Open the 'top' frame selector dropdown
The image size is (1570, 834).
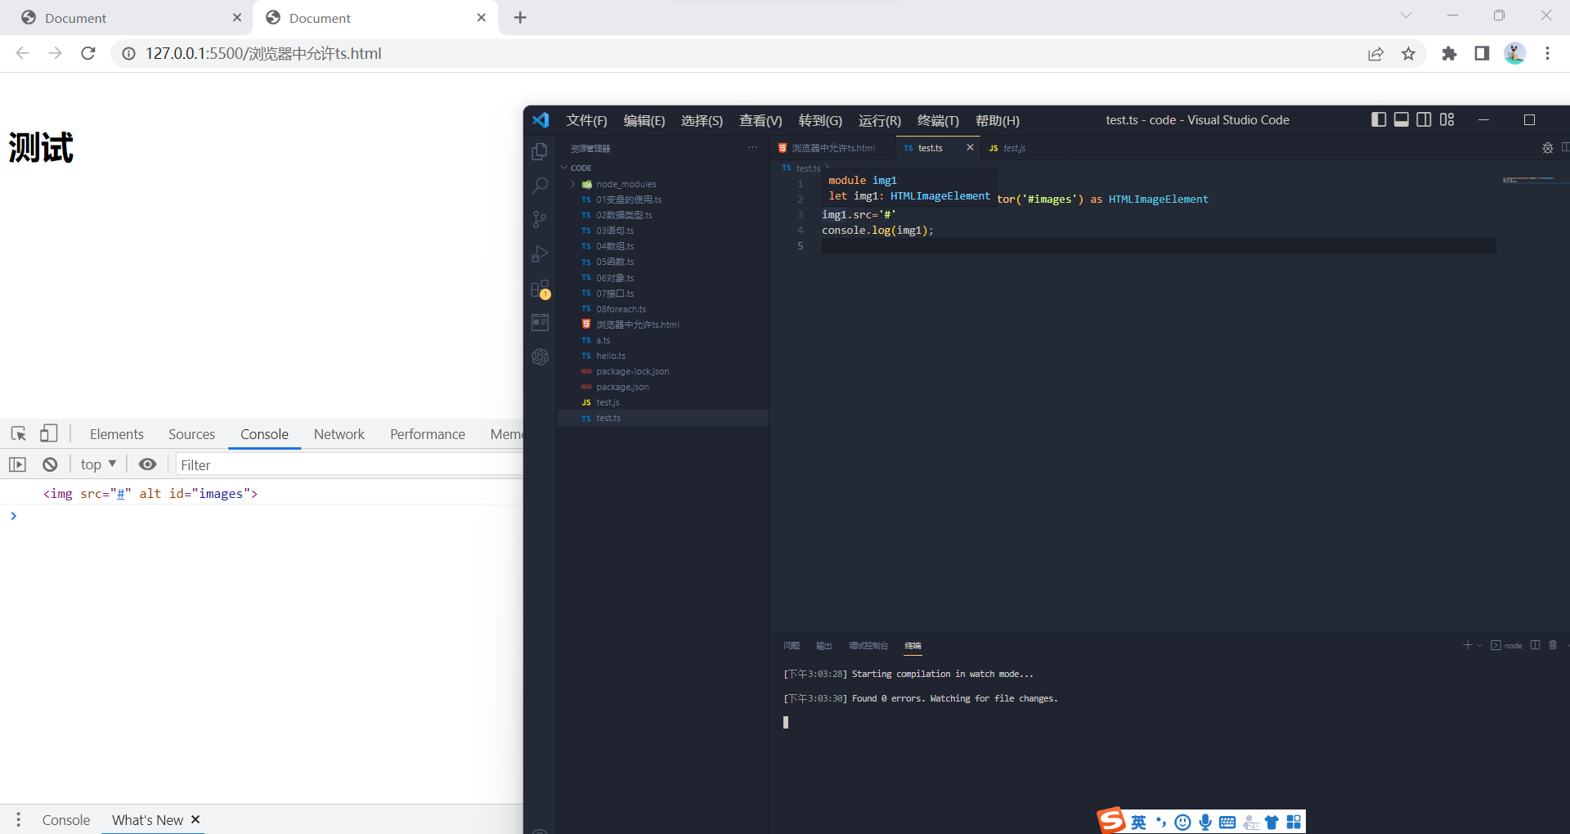coord(97,464)
